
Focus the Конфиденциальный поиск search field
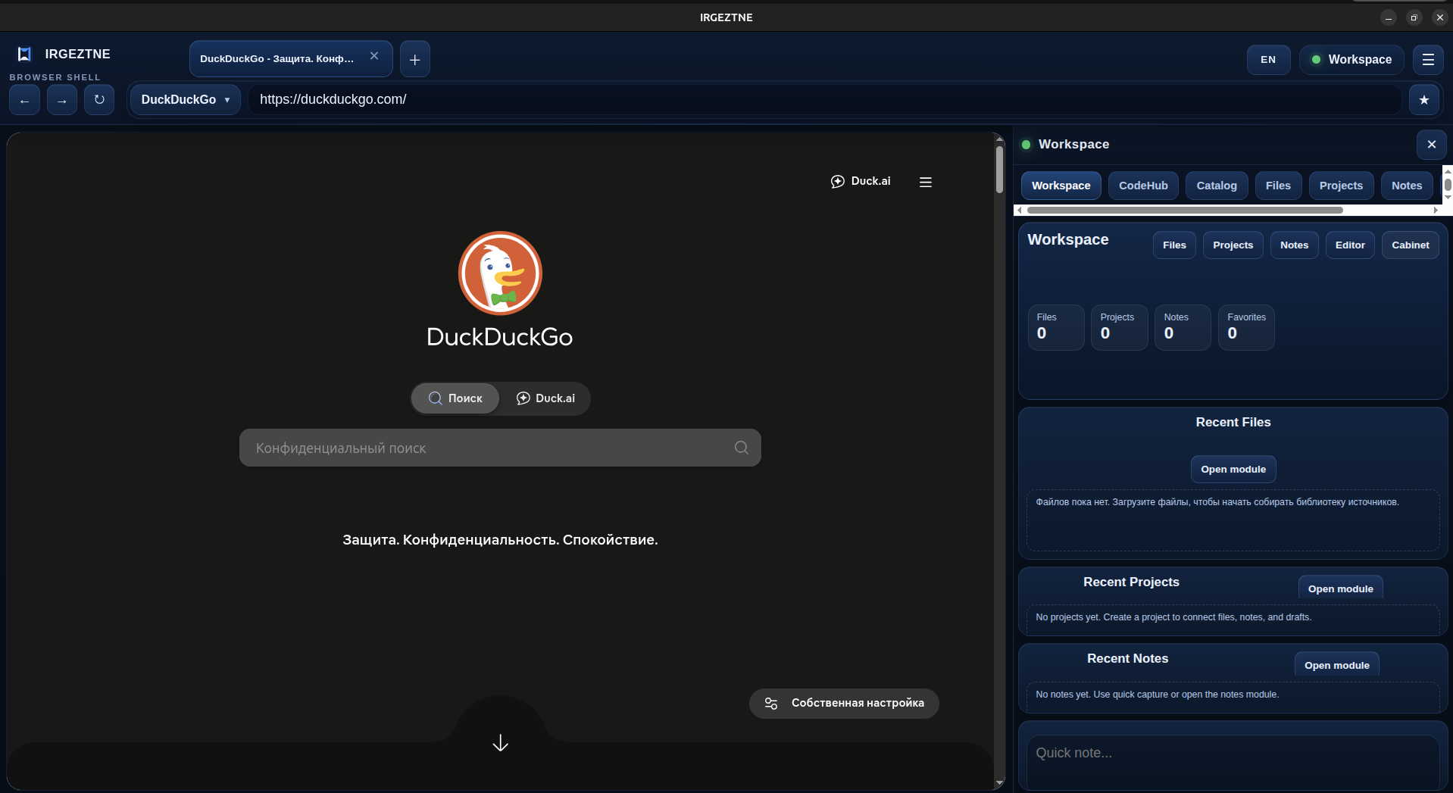(500, 448)
